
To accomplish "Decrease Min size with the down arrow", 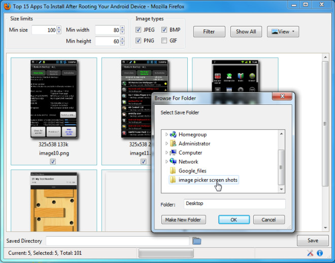I will pyautogui.click(x=59, y=32).
